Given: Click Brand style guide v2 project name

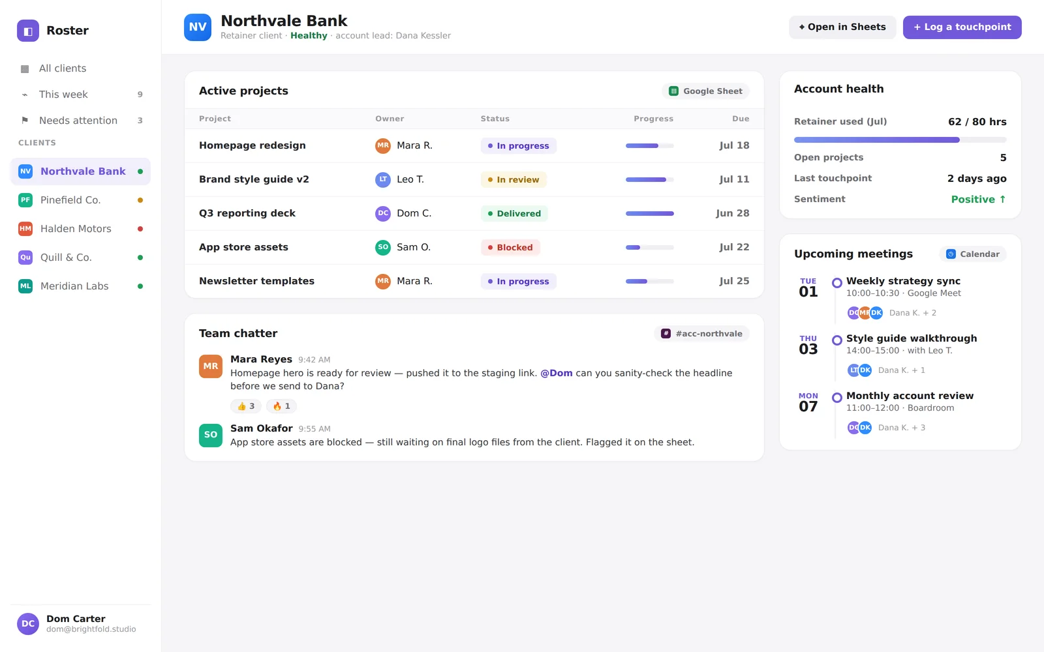Looking at the screenshot, I should pos(254,179).
